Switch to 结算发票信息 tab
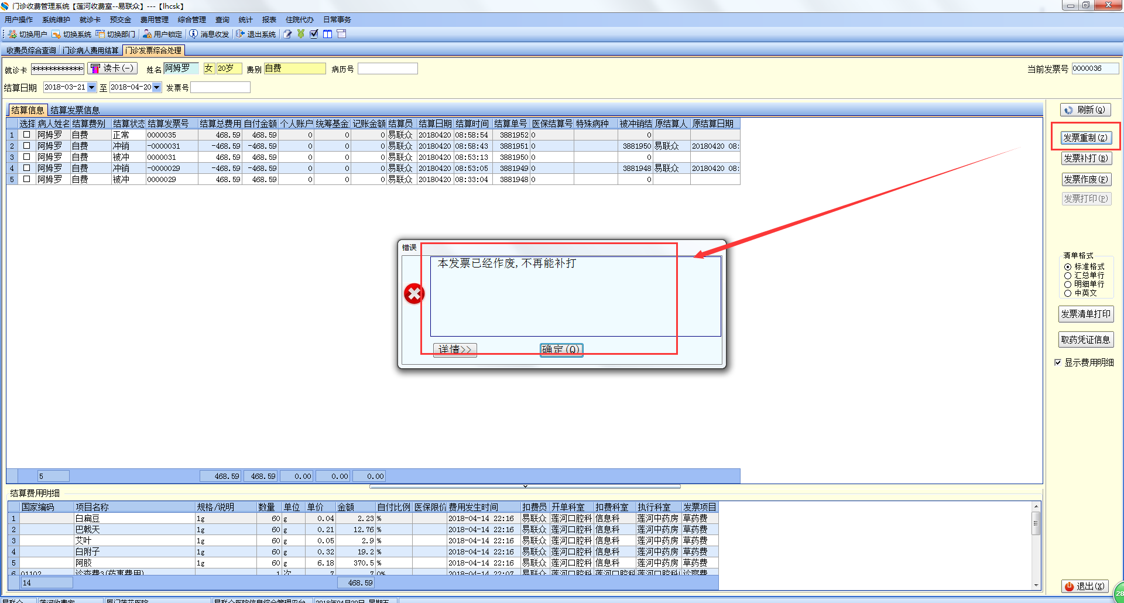The image size is (1124, 603). [x=75, y=110]
